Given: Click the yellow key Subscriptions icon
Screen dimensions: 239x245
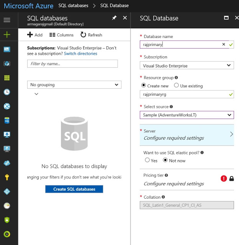Looking at the screenshot, I should (x=7, y=177).
